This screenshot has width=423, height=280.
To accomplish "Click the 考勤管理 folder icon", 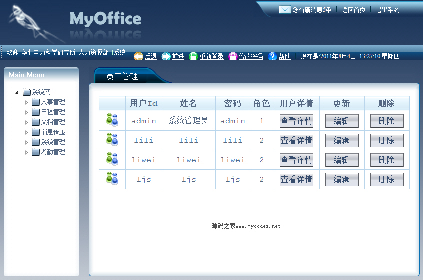I will 36,152.
